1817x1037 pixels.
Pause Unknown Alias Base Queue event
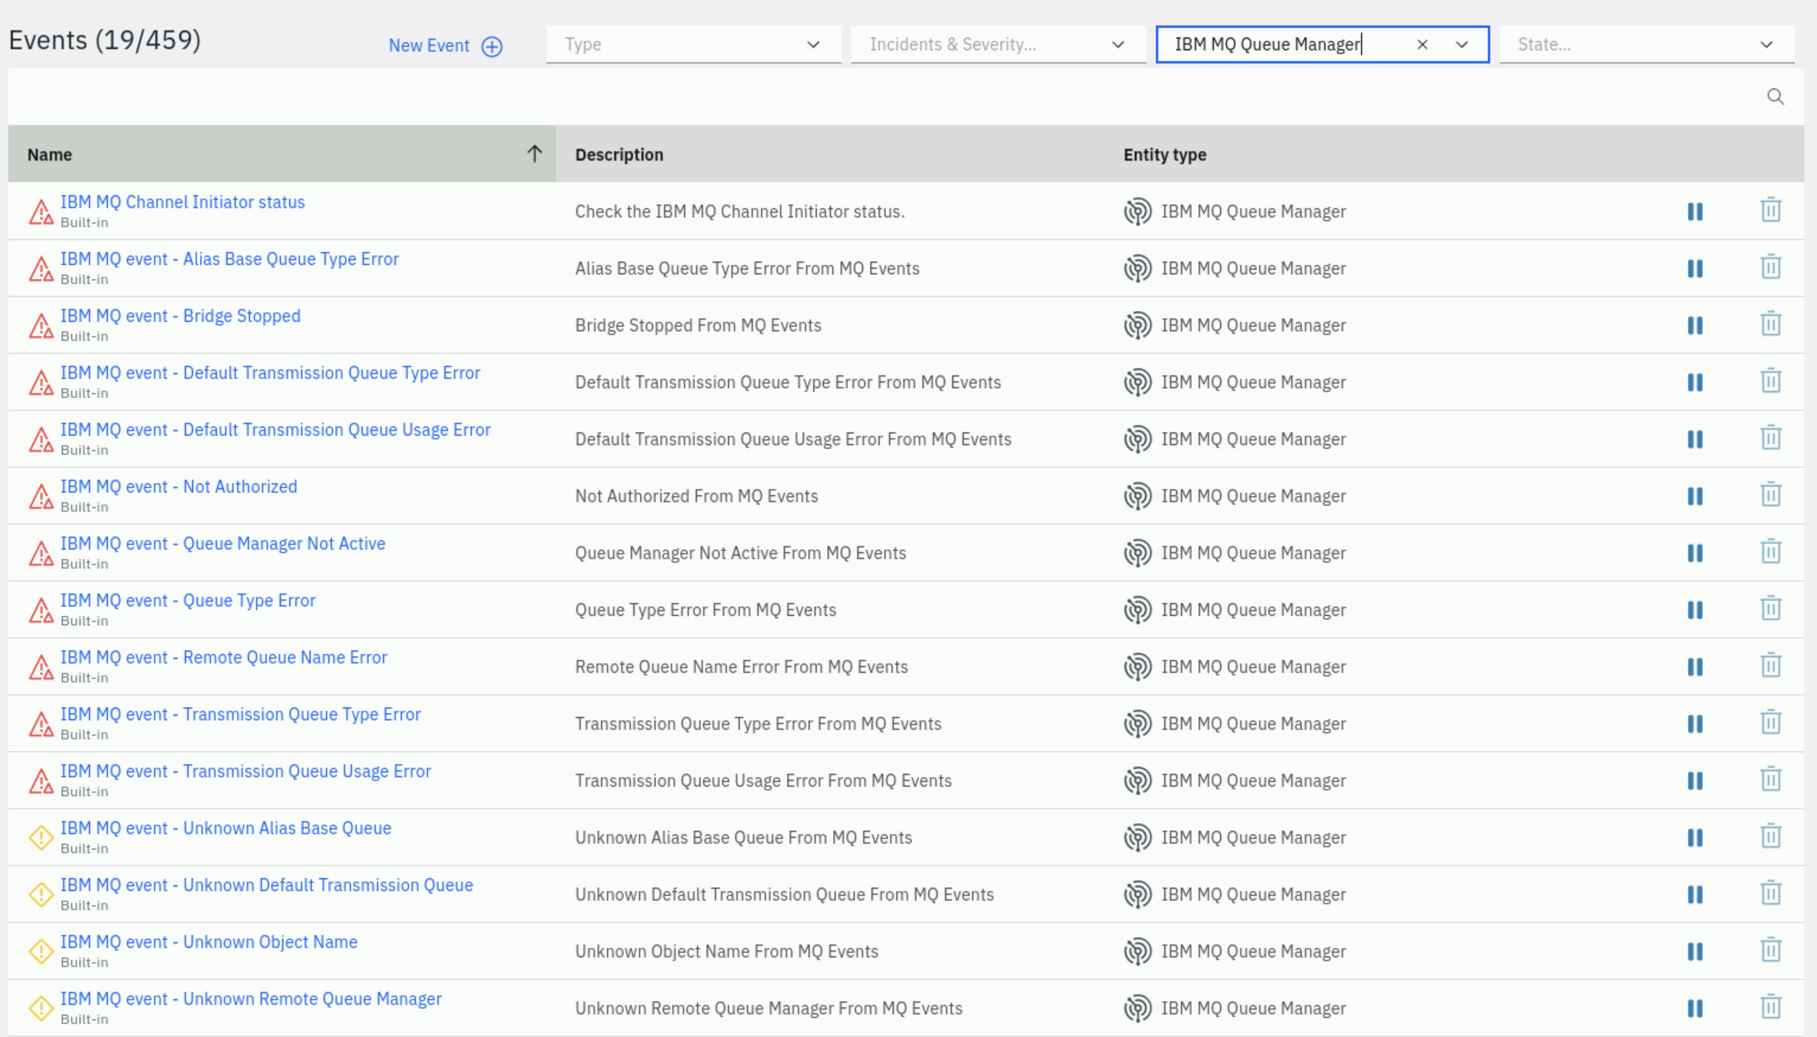[1695, 837]
